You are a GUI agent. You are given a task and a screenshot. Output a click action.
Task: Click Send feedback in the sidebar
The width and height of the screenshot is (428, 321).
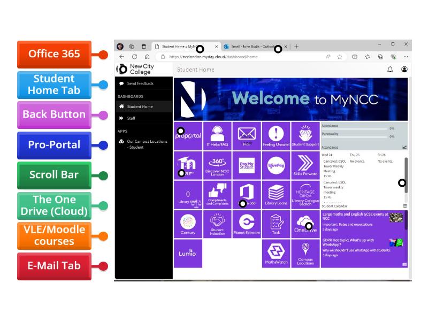140,83
